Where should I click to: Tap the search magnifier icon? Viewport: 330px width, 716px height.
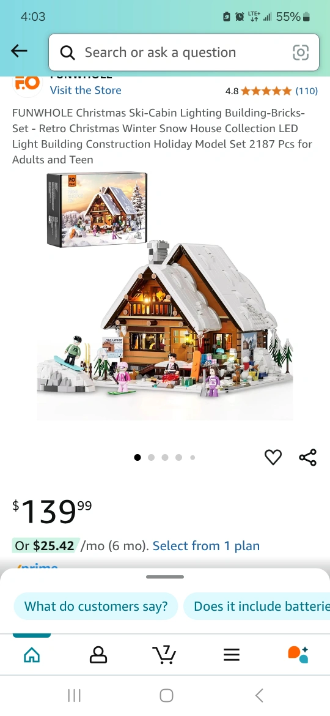pyautogui.click(x=67, y=53)
